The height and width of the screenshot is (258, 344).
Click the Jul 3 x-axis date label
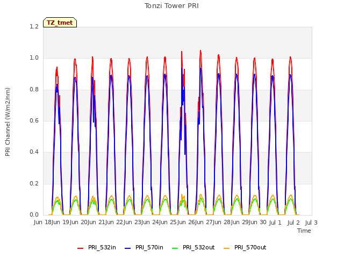point(311,223)
